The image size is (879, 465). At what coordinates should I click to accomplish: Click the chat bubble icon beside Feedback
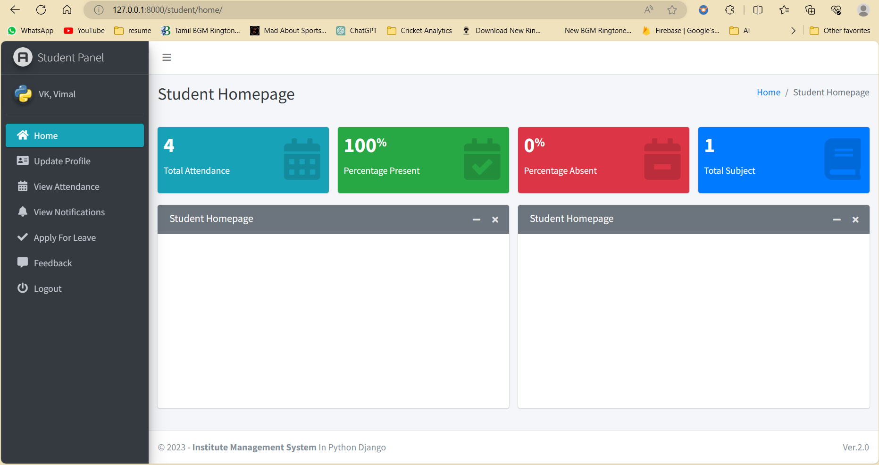pyautogui.click(x=23, y=262)
